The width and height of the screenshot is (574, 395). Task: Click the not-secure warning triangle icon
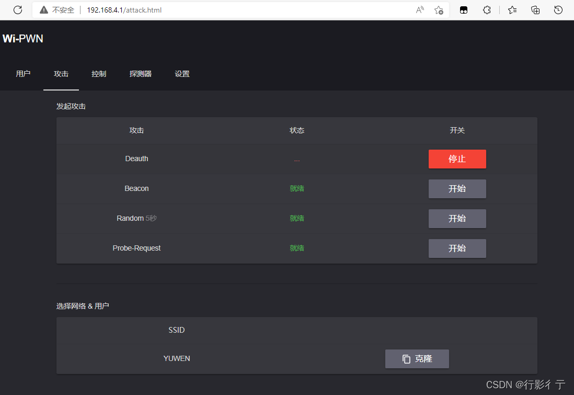coord(44,10)
